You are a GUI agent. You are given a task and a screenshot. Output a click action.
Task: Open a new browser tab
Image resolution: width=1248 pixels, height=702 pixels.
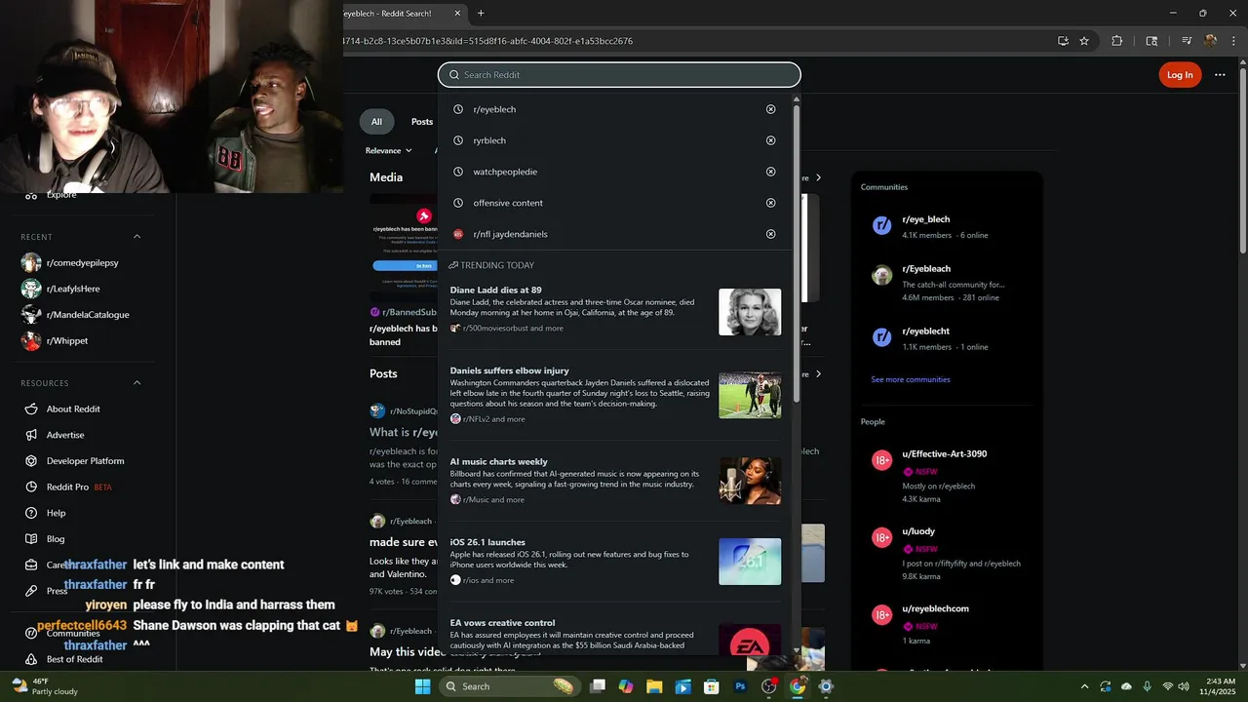481,13
